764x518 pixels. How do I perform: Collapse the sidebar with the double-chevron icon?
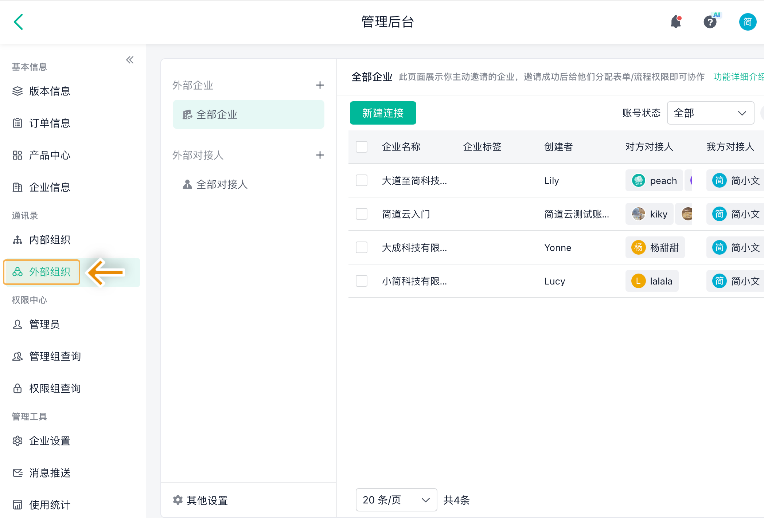pyautogui.click(x=130, y=60)
